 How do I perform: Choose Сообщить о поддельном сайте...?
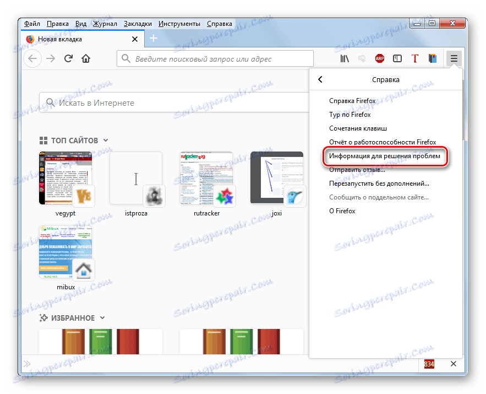pyautogui.click(x=379, y=197)
